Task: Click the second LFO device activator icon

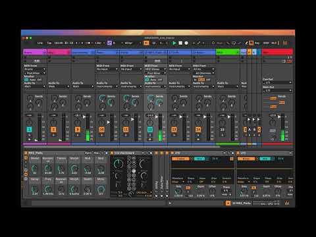Action: (238, 153)
